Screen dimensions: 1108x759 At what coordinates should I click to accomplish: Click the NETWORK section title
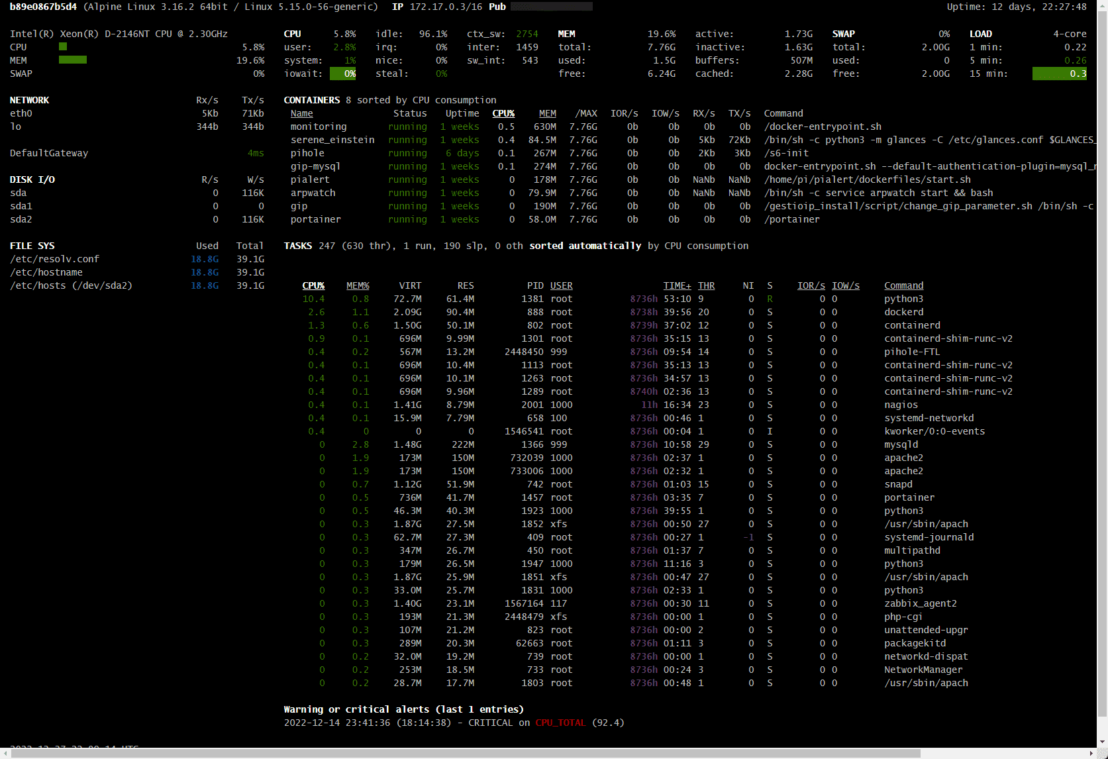[29, 100]
